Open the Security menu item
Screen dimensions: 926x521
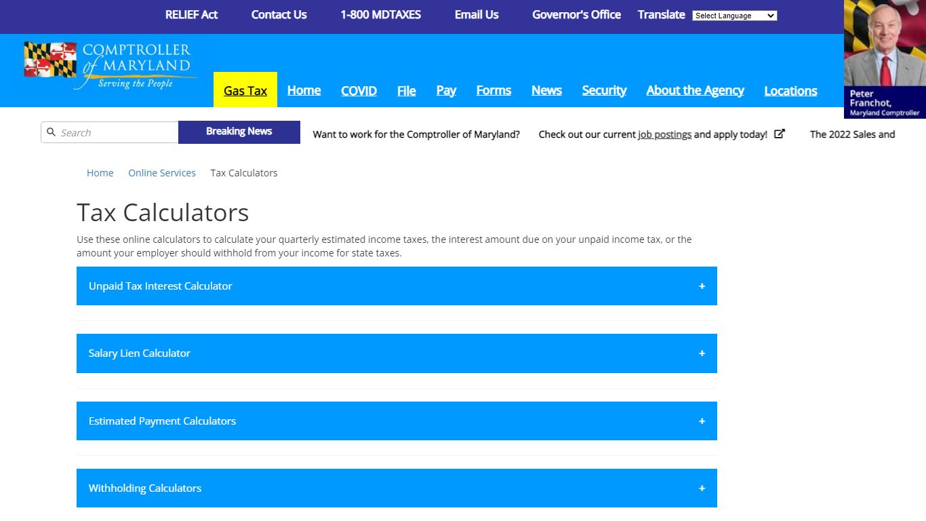[x=604, y=90]
